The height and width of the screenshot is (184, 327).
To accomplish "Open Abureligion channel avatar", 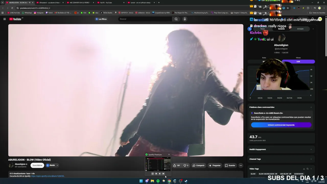I will (11, 165).
